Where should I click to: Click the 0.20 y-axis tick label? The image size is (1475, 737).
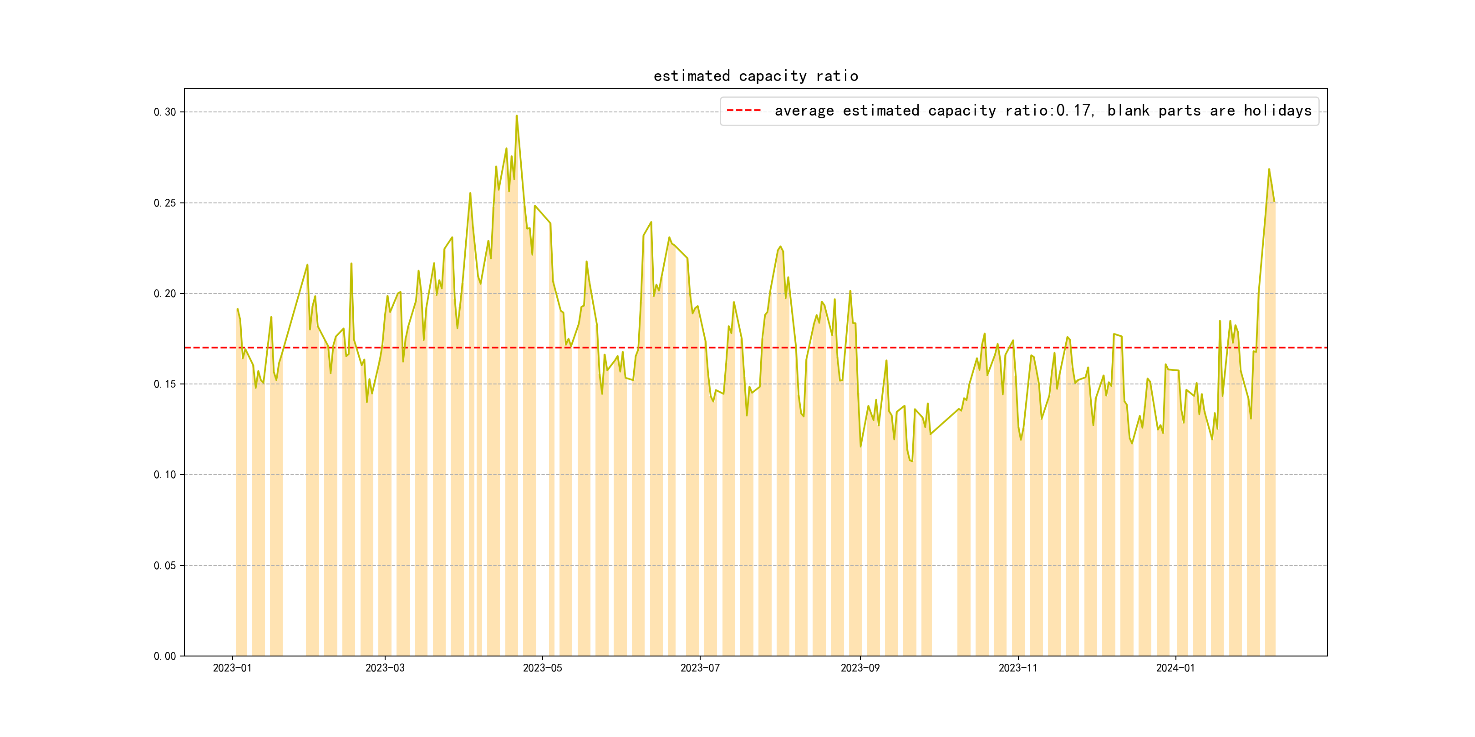click(x=164, y=293)
